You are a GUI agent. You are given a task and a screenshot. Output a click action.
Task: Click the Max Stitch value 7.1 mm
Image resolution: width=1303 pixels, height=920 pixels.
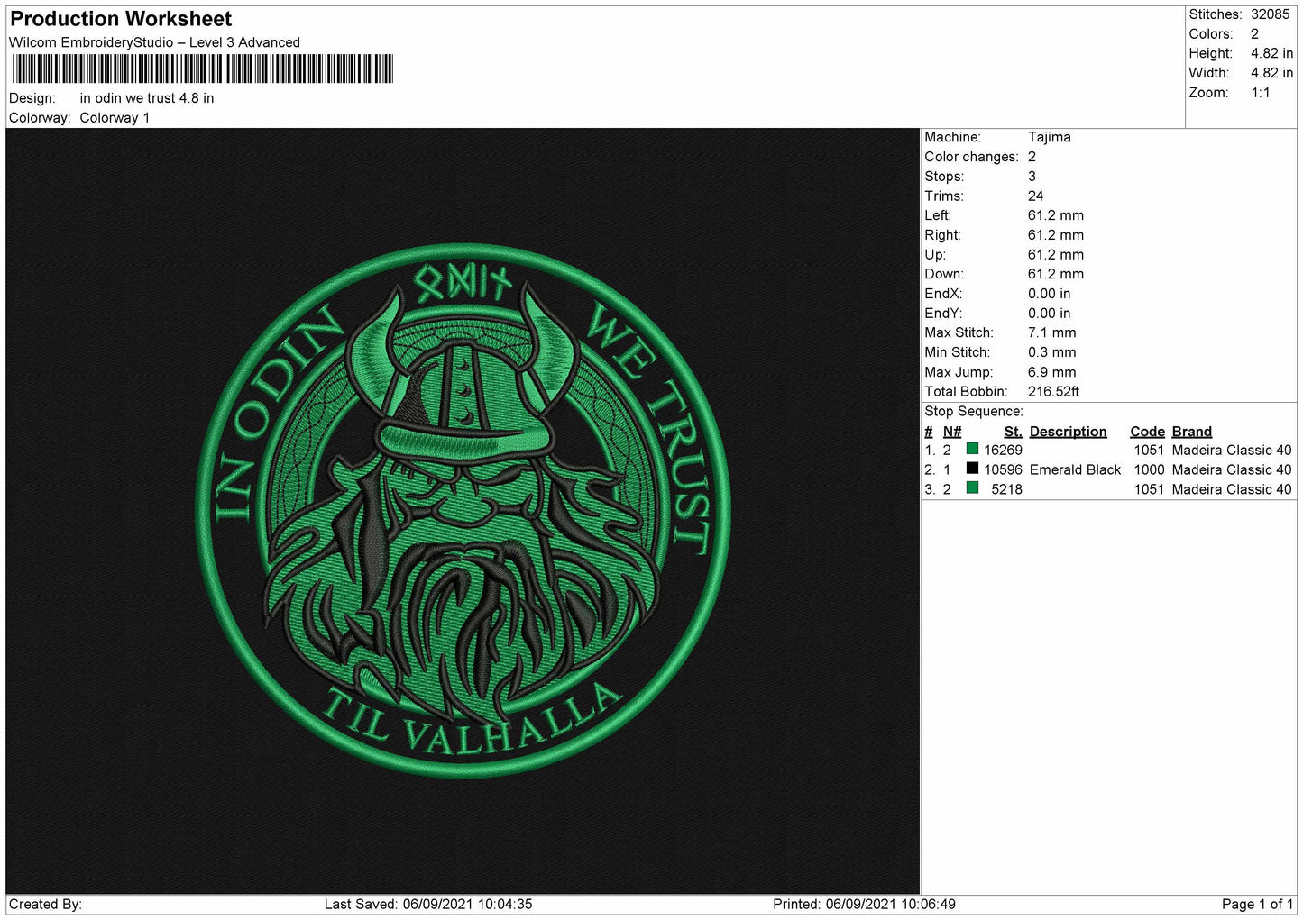coord(1051,332)
